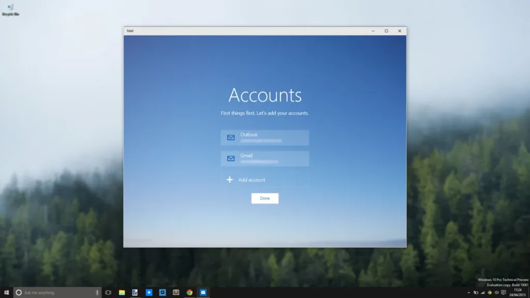Open the brown Sublime Text taskbar icon
The height and width of the screenshot is (298, 530).
tap(176, 293)
